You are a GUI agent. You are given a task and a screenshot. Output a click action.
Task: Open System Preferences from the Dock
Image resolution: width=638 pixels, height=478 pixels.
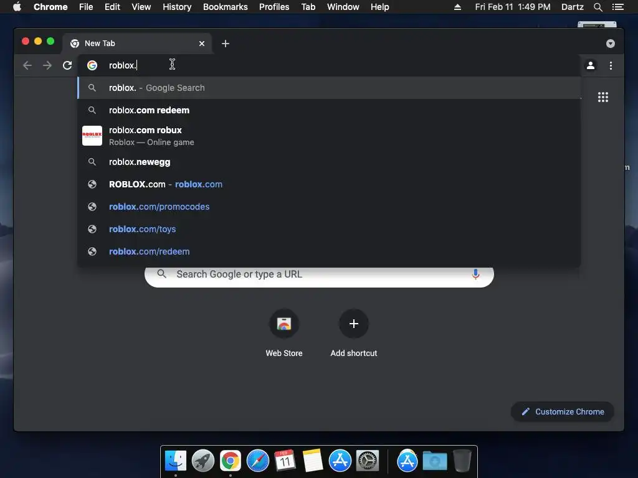click(x=368, y=461)
